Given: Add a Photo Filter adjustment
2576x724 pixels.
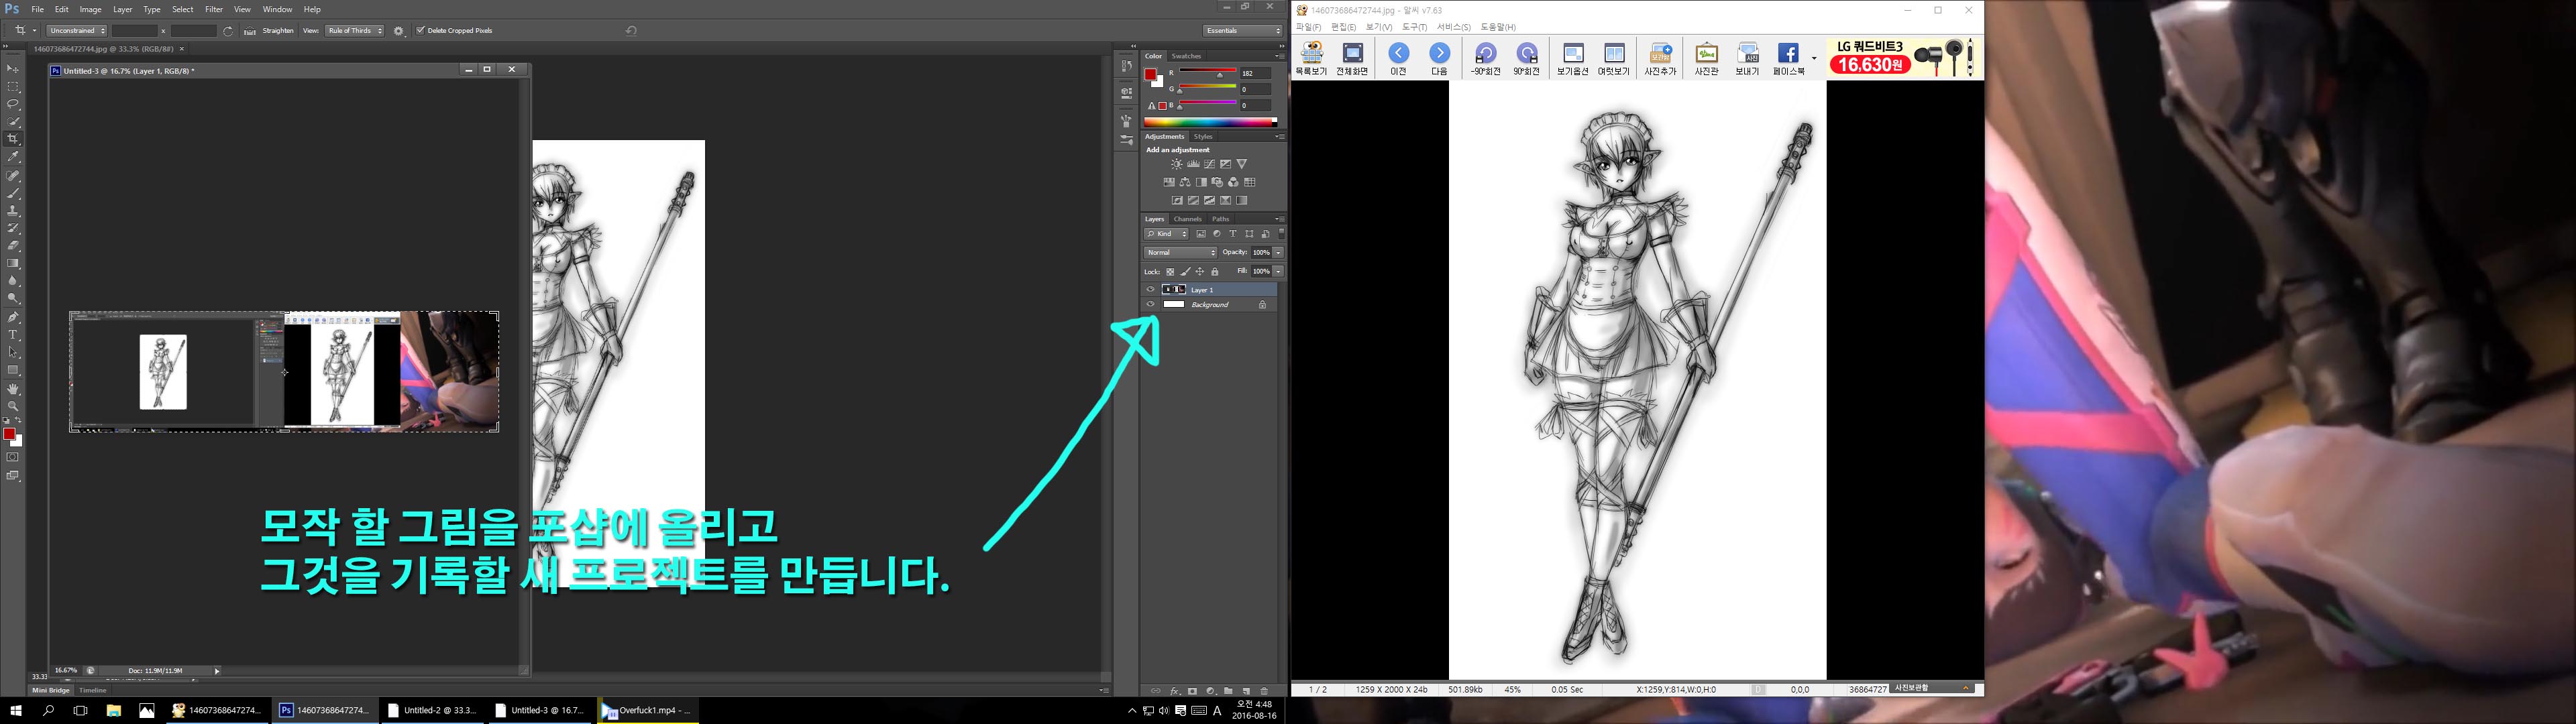Looking at the screenshot, I should point(1217,182).
